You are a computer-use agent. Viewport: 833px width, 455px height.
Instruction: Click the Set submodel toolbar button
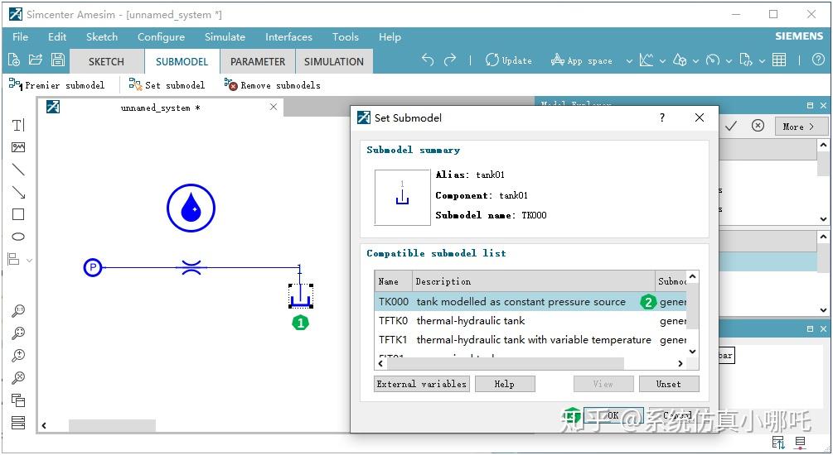click(x=167, y=85)
